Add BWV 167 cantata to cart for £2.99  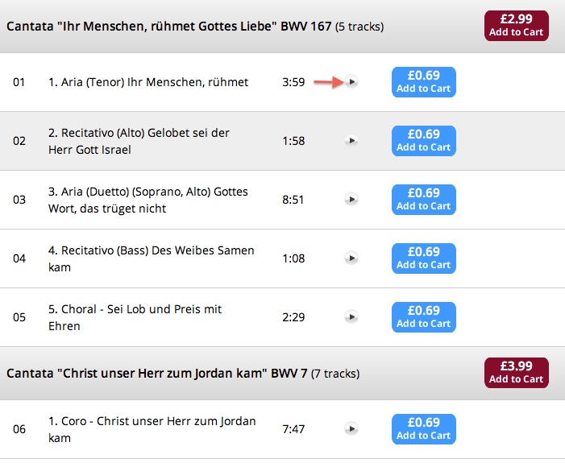click(516, 26)
